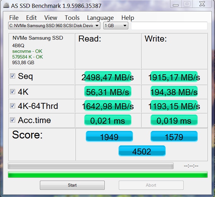Click the Seq write result 1915,17 MB/s
Image resolution: width=215 pixels, height=197 pixels.
click(x=174, y=77)
